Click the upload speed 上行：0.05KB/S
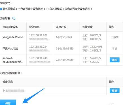This screenshot has width=123, height=105. (x=92, y=35)
